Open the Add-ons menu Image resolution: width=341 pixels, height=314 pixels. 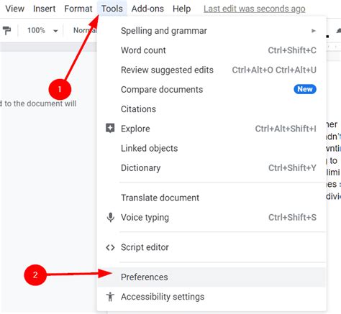point(147,9)
